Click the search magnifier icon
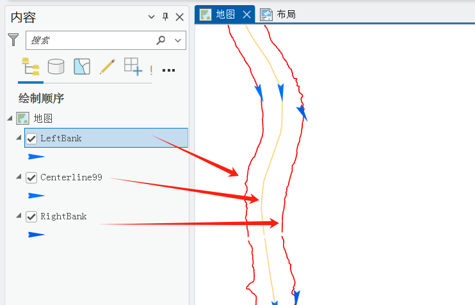The image size is (475, 305). tap(161, 40)
